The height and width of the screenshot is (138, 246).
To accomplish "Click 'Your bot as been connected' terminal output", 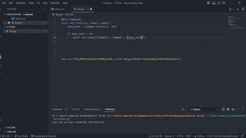I will tap(78, 122).
